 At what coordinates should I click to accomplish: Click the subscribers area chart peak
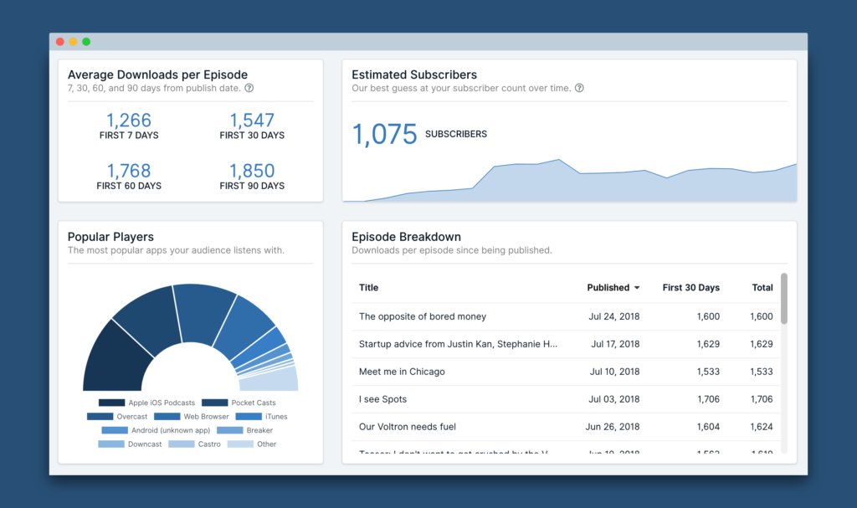coord(558,160)
